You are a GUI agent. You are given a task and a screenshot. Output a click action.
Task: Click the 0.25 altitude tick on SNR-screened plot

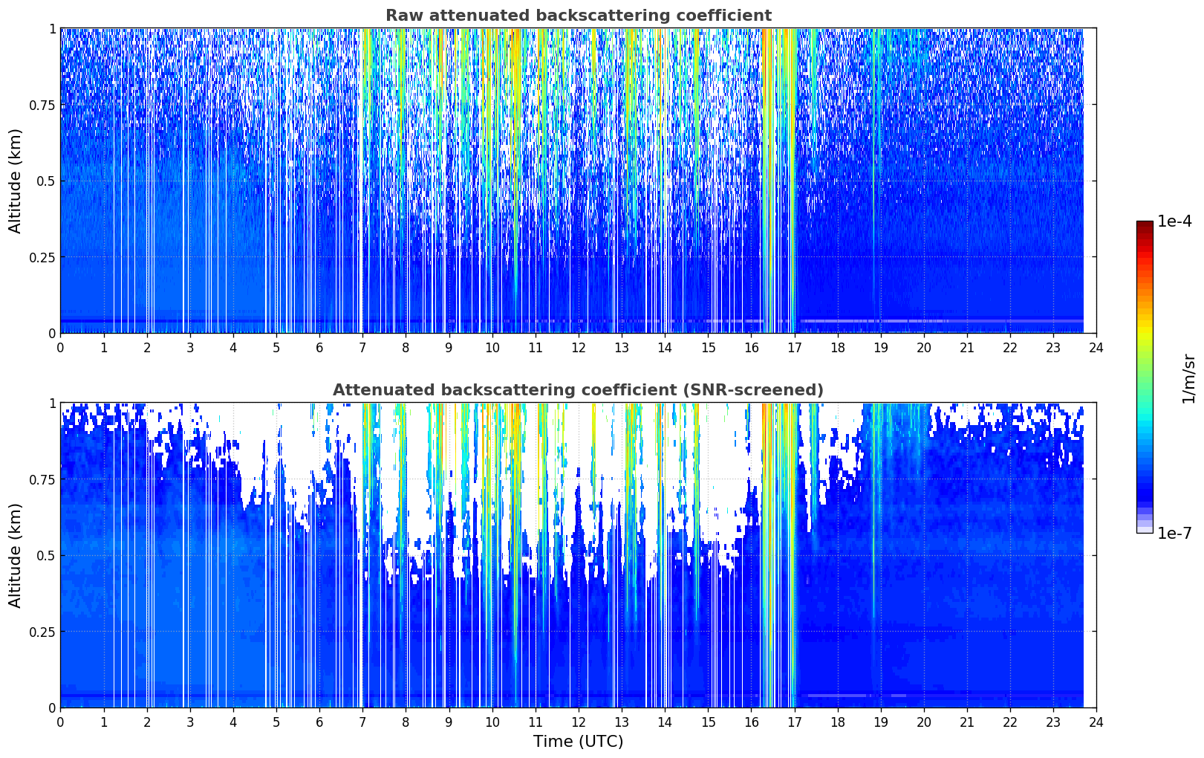(41, 632)
